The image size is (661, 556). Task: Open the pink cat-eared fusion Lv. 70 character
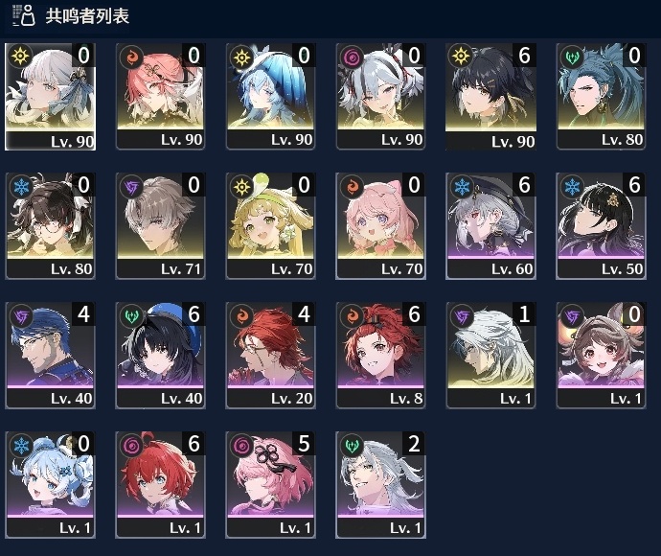tap(380, 226)
